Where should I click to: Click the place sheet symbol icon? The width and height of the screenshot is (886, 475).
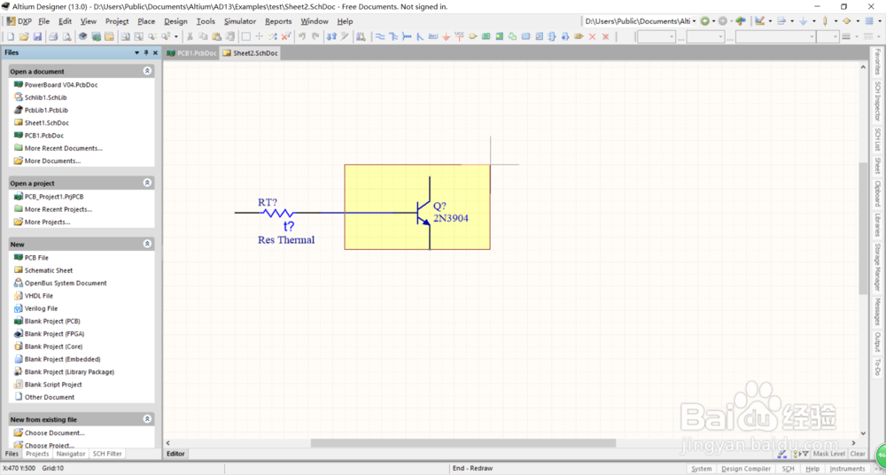point(486,36)
